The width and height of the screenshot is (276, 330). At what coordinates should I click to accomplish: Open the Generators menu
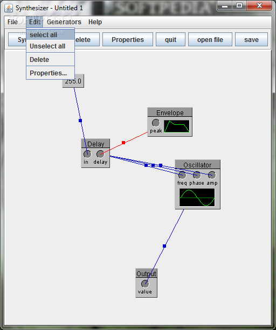click(x=64, y=22)
